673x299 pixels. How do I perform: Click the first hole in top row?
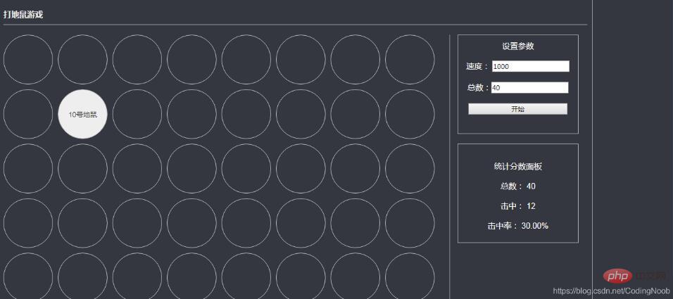point(28,60)
